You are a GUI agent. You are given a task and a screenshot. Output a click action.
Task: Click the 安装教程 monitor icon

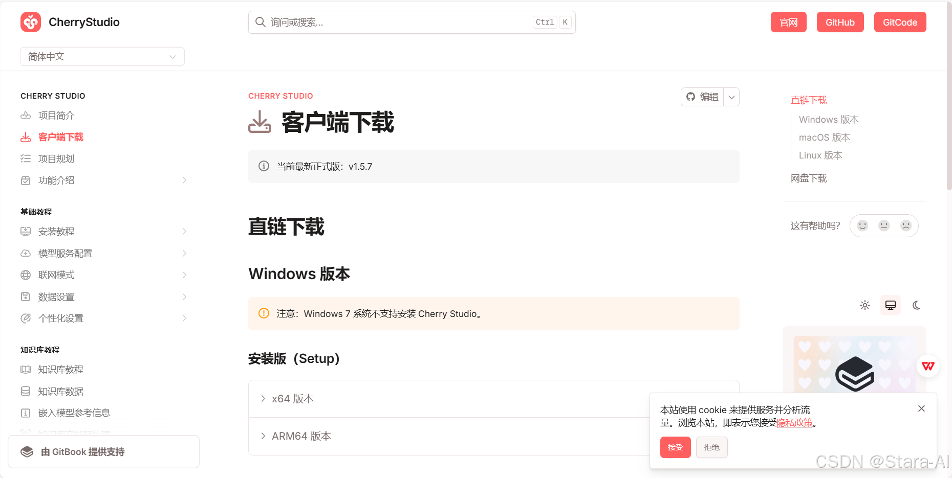click(x=26, y=232)
